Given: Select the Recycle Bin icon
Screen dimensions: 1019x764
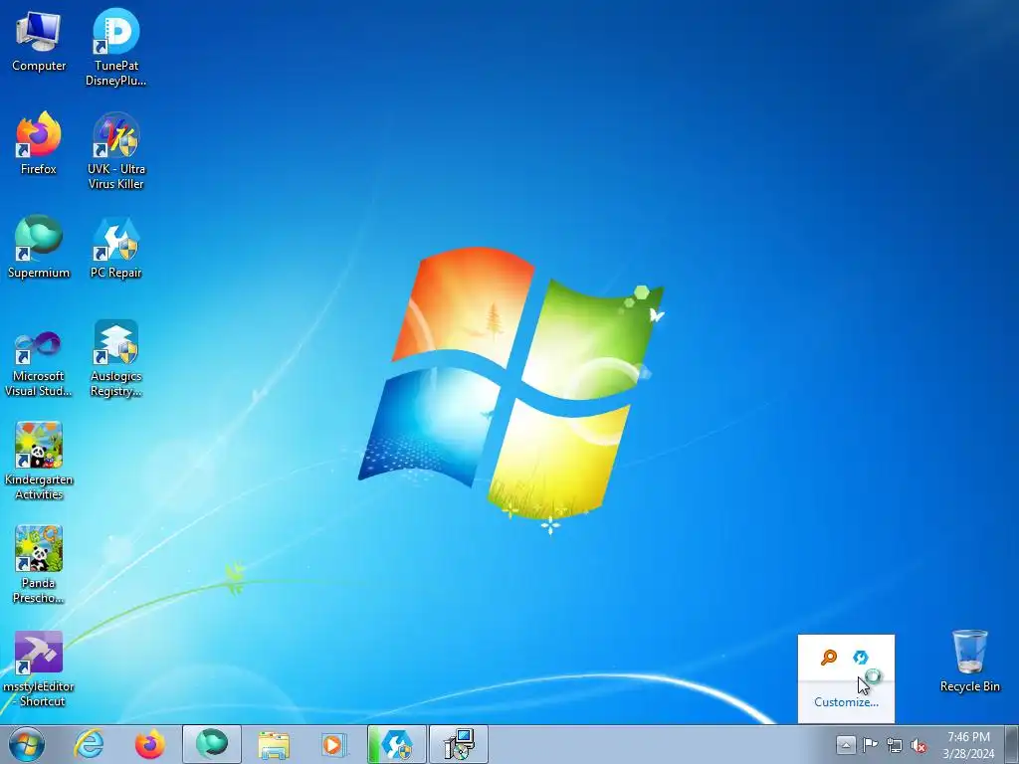Looking at the screenshot, I should tap(969, 661).
